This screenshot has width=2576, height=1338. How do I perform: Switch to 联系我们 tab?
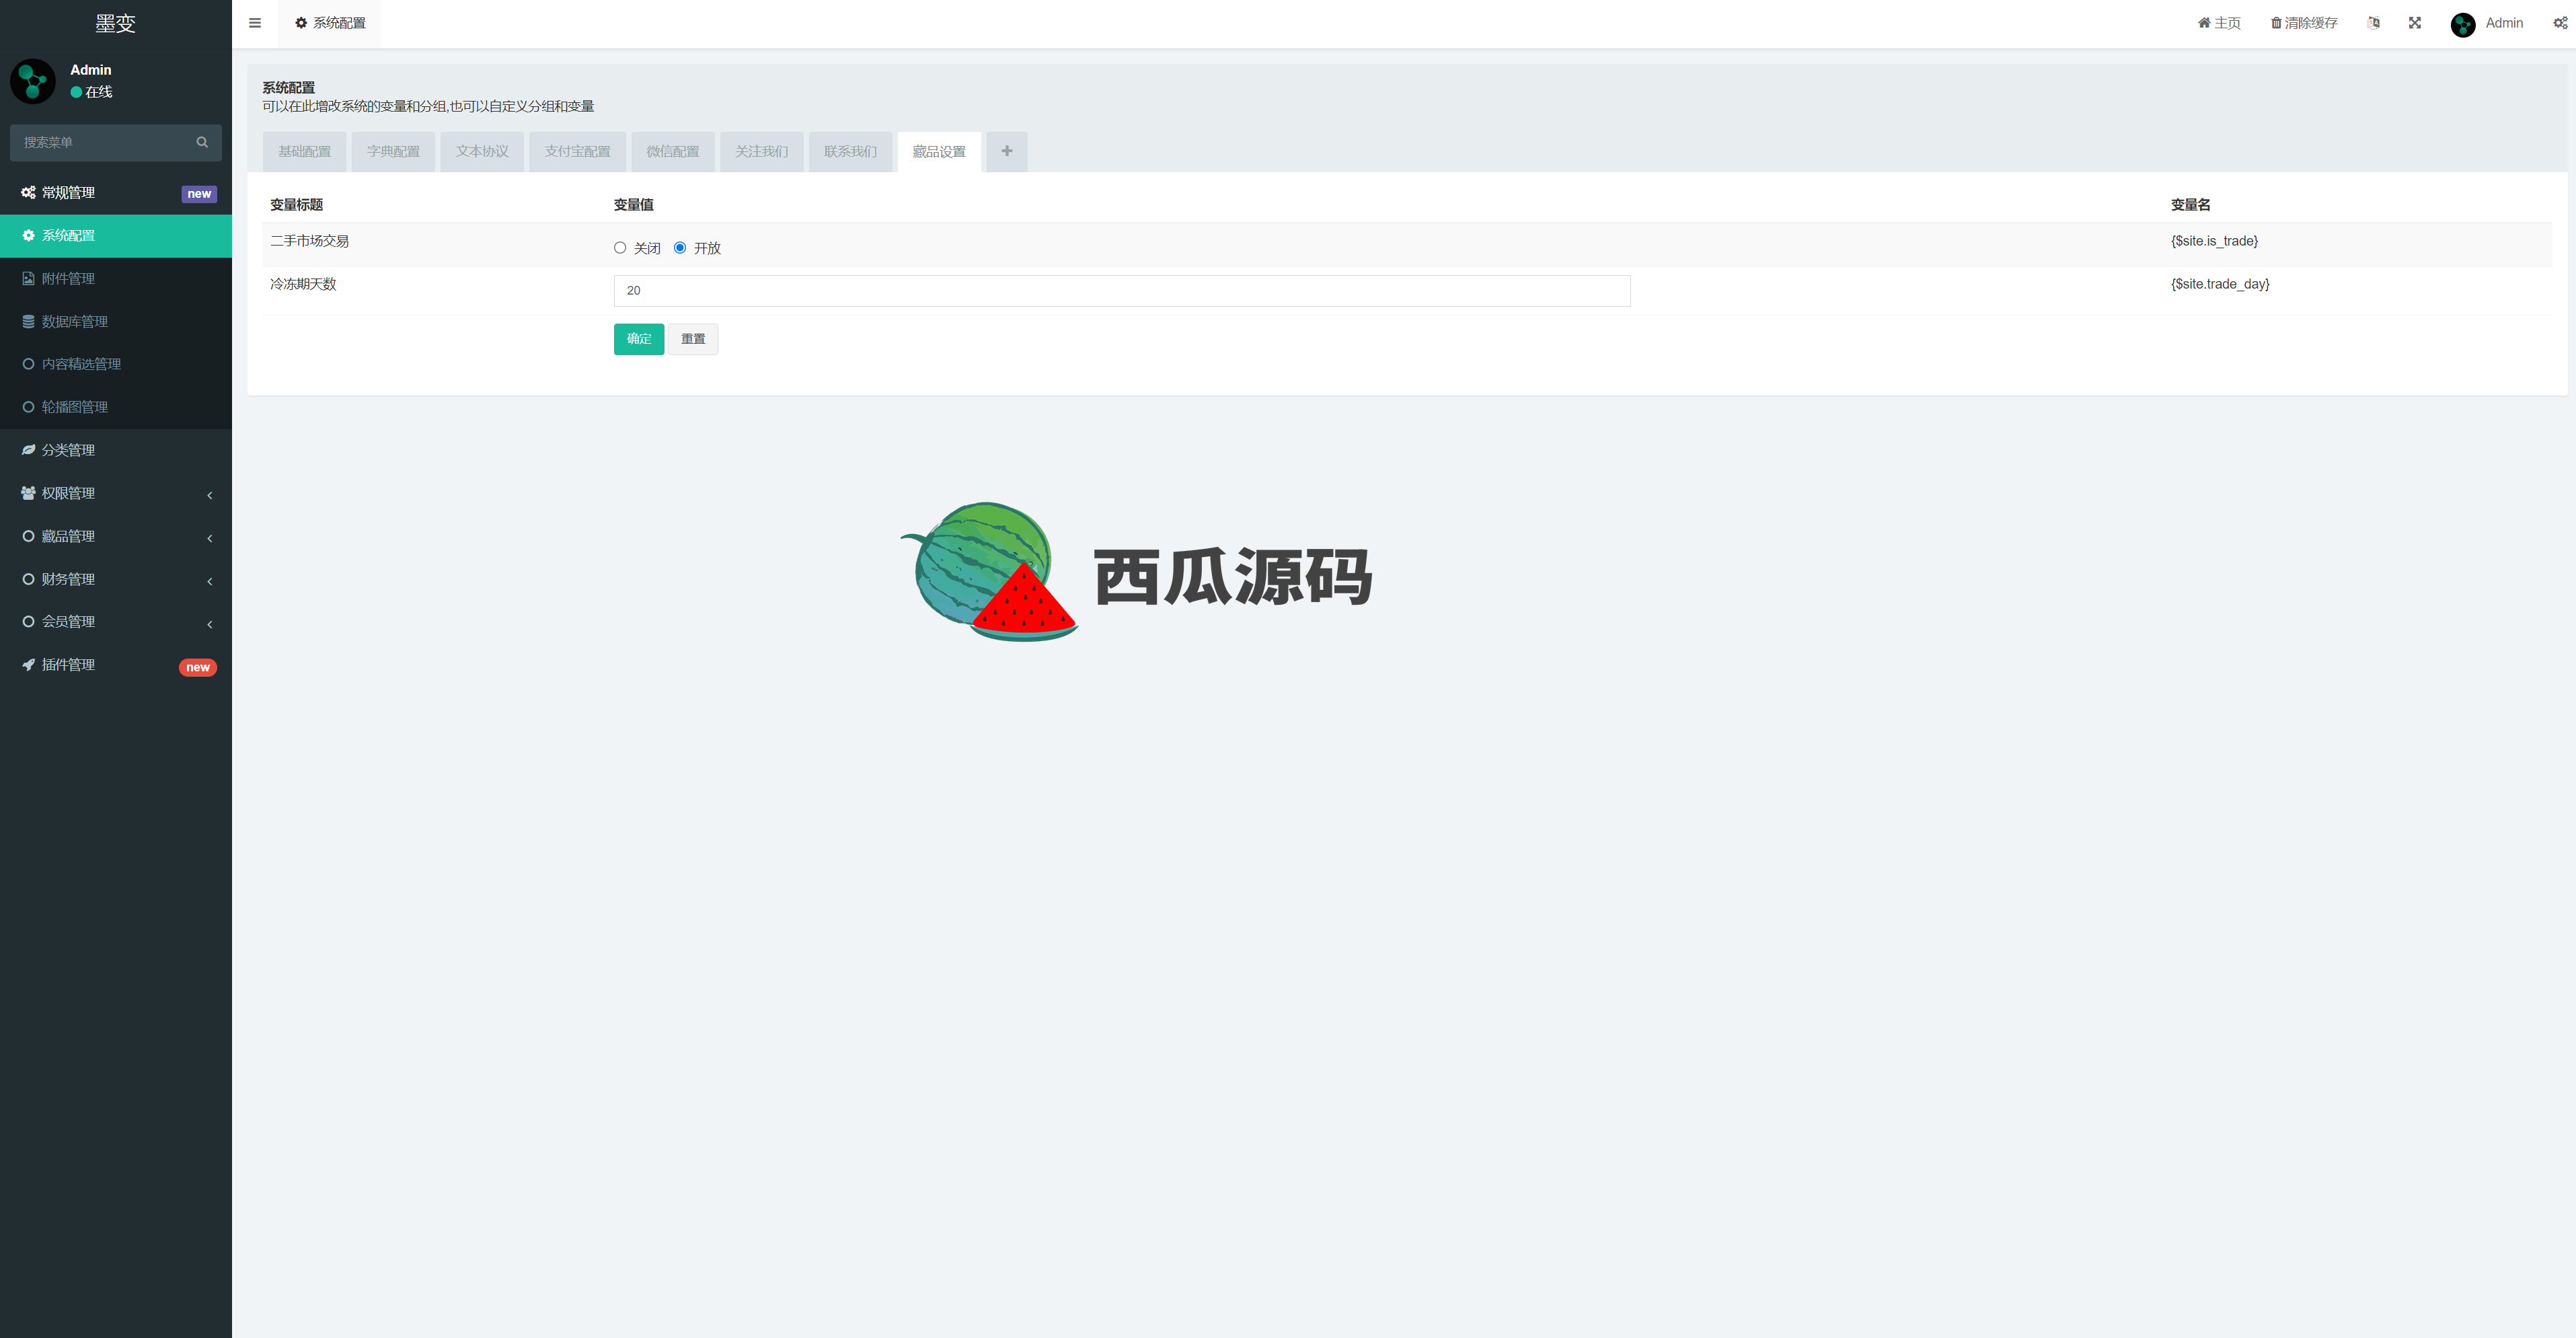pos(850,152)
